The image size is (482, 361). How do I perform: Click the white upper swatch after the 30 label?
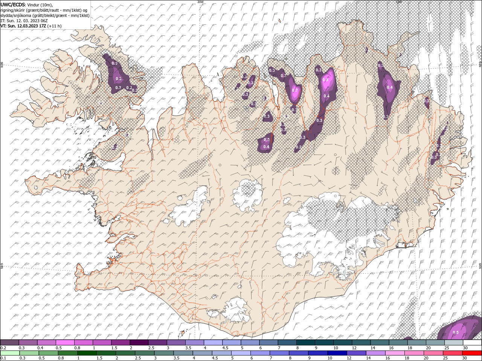(471, 343)
